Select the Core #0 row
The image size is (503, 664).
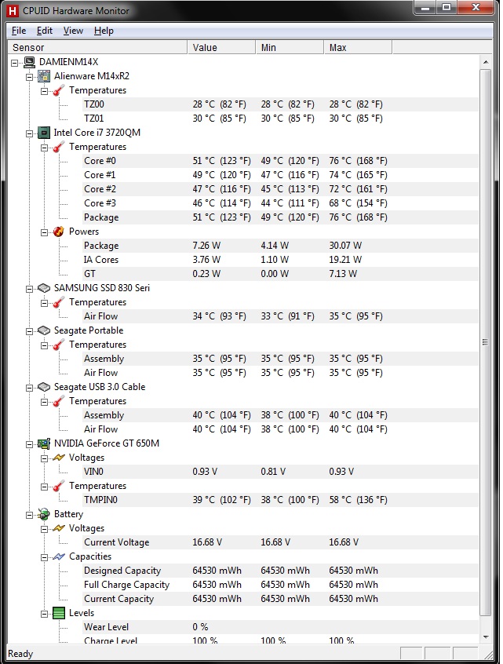280,161
